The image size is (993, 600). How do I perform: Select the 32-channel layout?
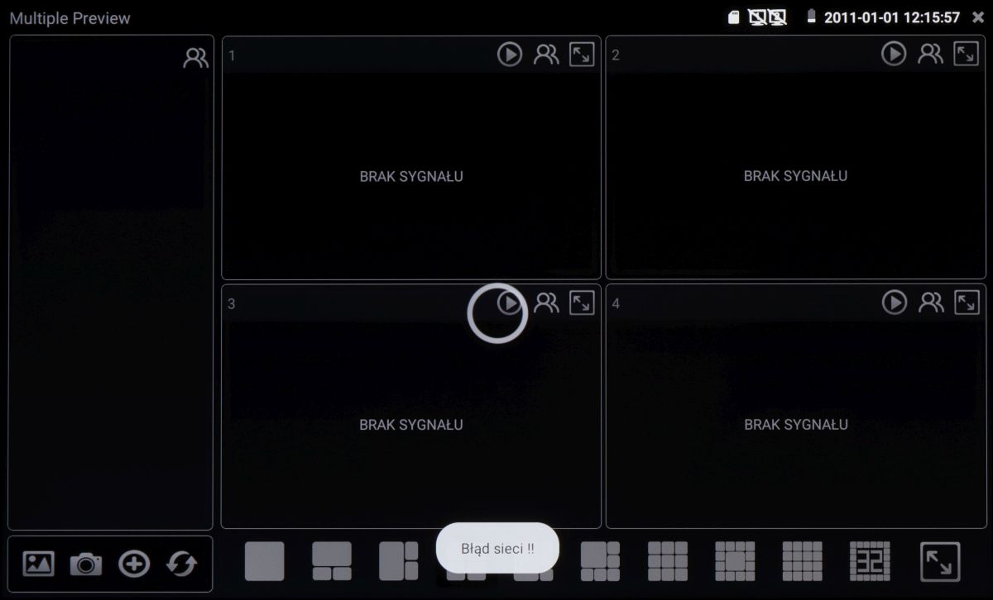tap(870, 561)
